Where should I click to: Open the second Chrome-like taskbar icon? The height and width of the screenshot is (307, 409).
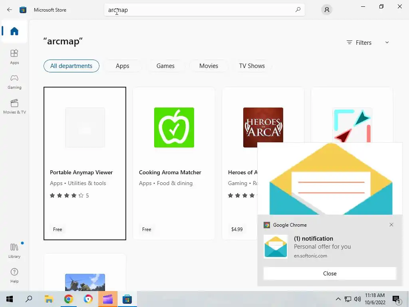pos(88,299)
